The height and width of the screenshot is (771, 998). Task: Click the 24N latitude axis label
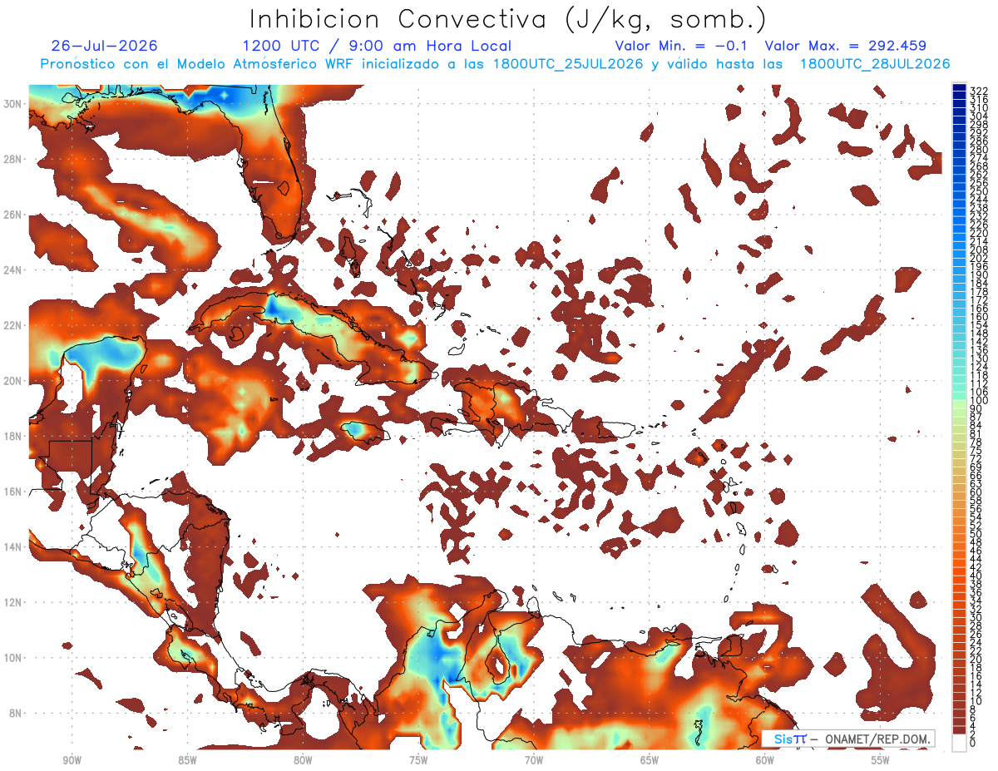tap(14, 270)
